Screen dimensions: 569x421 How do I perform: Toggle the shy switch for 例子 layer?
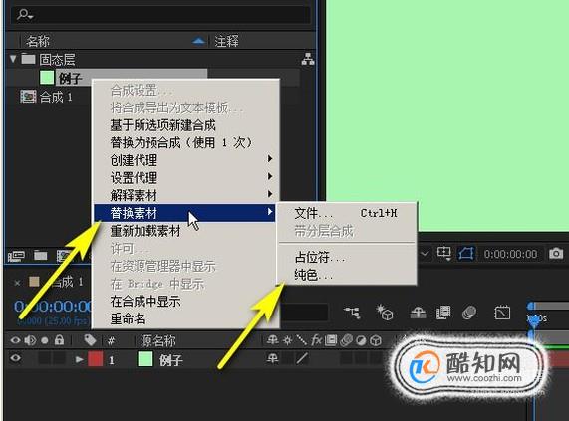(272, 358)
